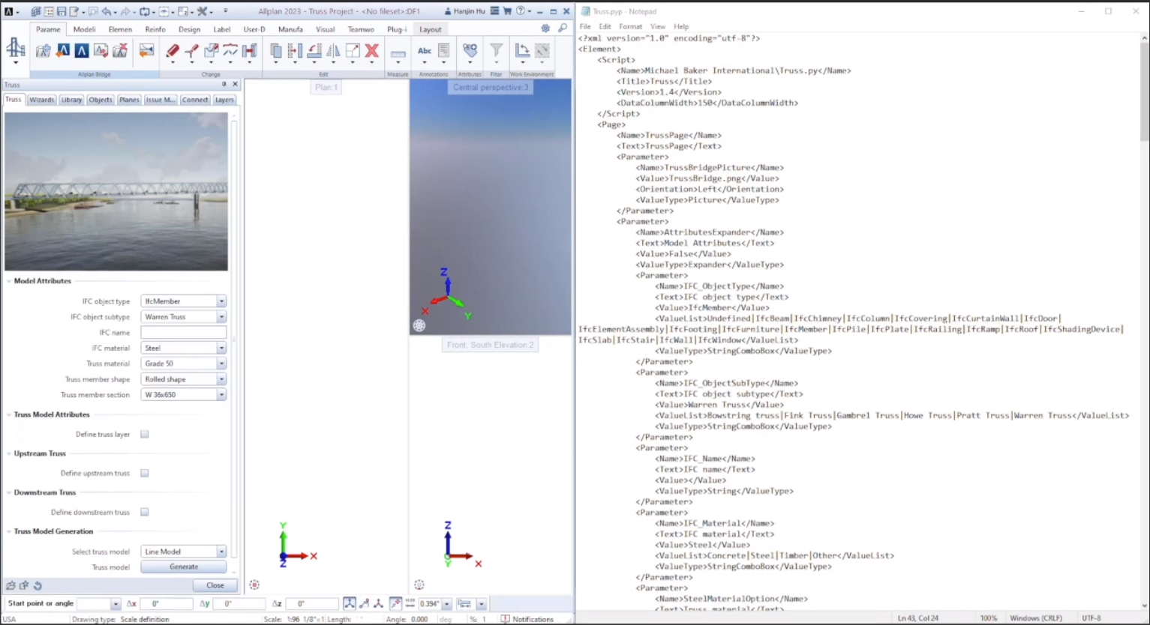1150x625 pixels.
Task: Click the red Delete X icon in Edit group
Action: coord(372,50)
